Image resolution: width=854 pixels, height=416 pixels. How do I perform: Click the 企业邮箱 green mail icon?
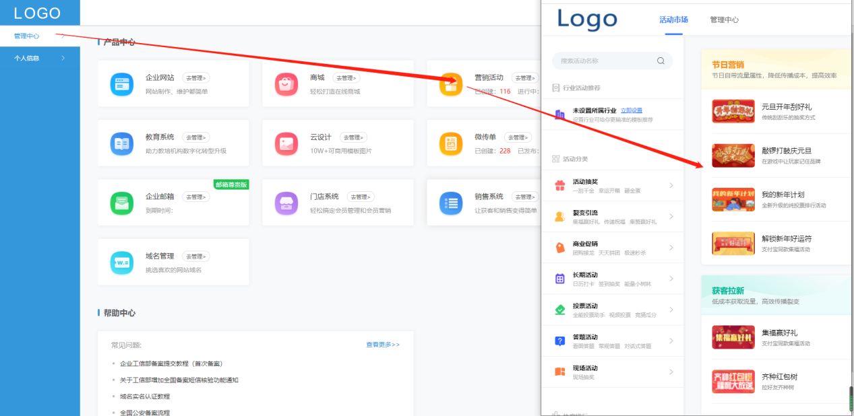tap(122, 203)
